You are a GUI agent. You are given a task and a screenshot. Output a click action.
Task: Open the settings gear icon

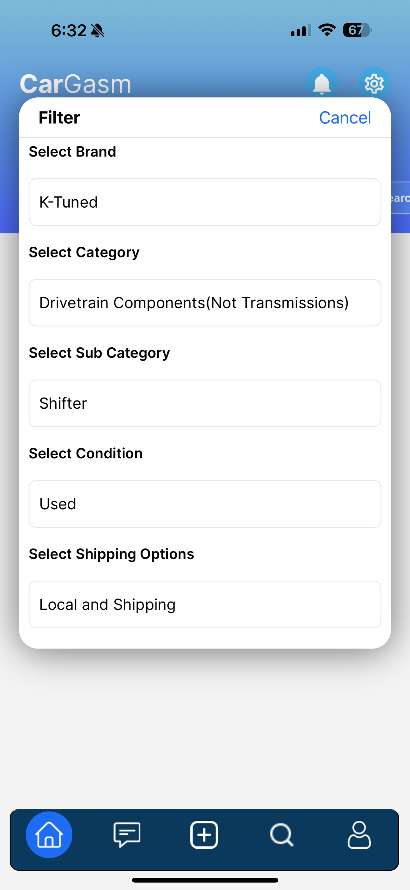(374, 83)
